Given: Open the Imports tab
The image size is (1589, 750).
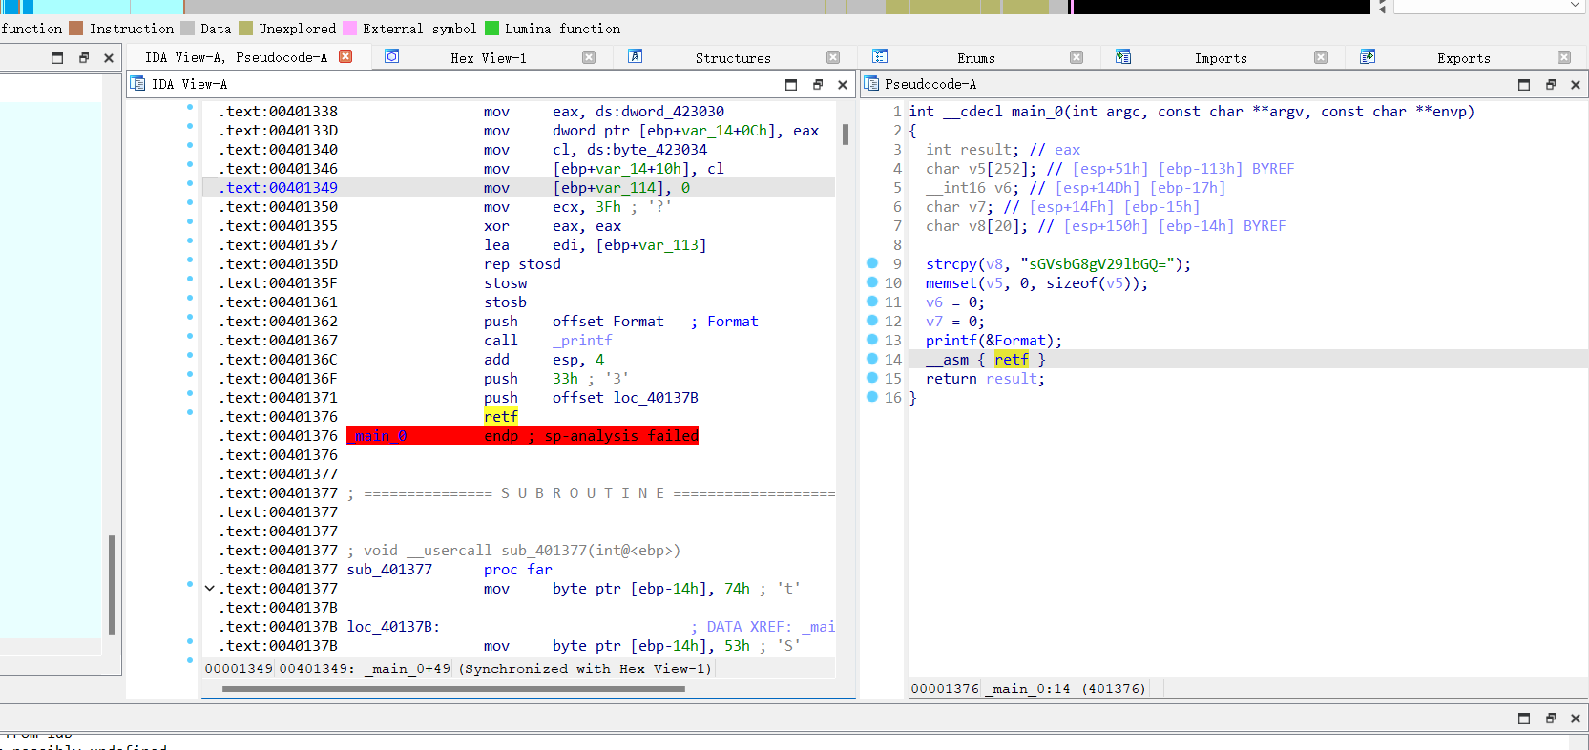Looking at the screenshot, I should 1221,58.
